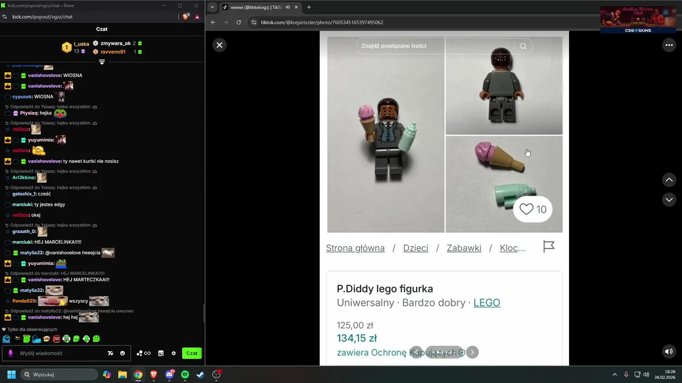The image size is (682, 383).
Task: Close the TikTok photo viewer with X
Action: (x=220, y=45)
